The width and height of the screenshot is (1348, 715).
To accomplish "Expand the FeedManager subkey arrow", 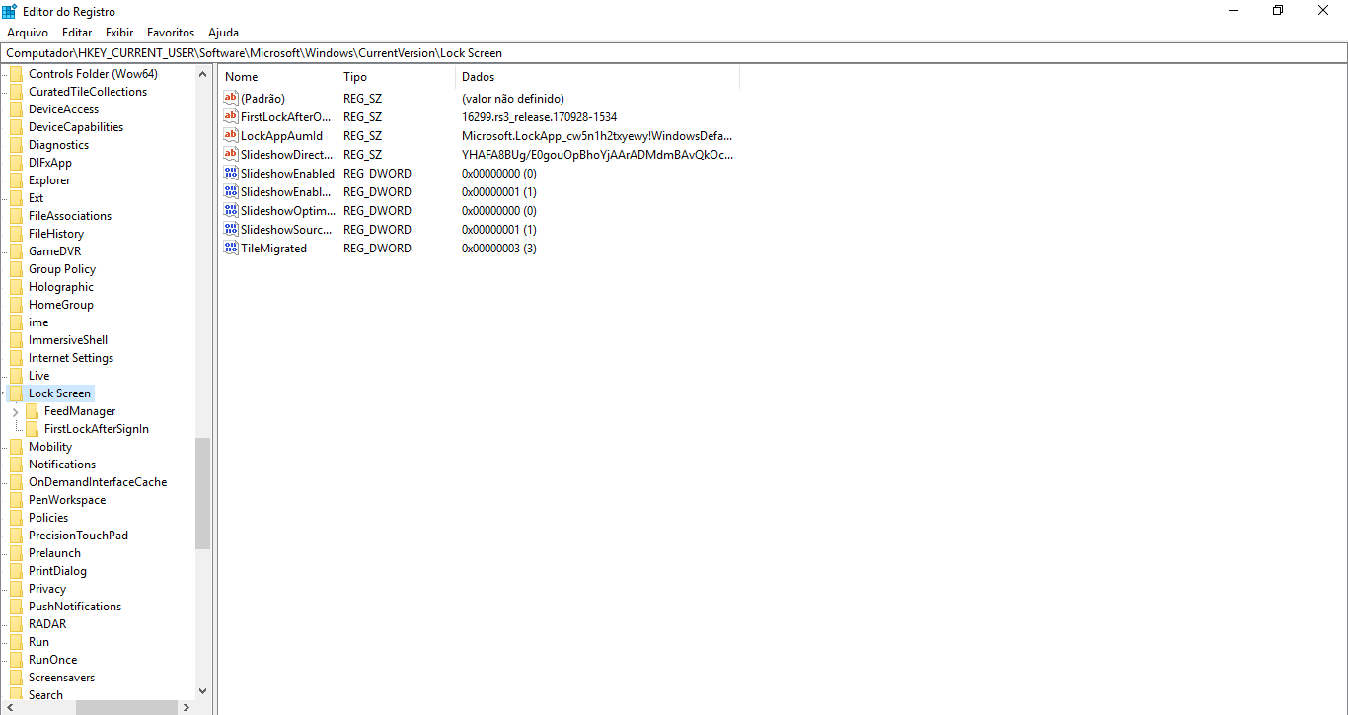I will click(x=16, y=411).
